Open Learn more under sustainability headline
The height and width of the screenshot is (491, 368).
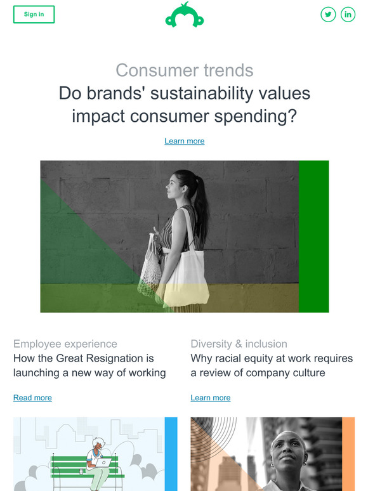tap(185, 141)
